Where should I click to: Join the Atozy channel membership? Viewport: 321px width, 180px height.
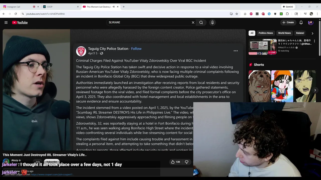click(38, 162)
